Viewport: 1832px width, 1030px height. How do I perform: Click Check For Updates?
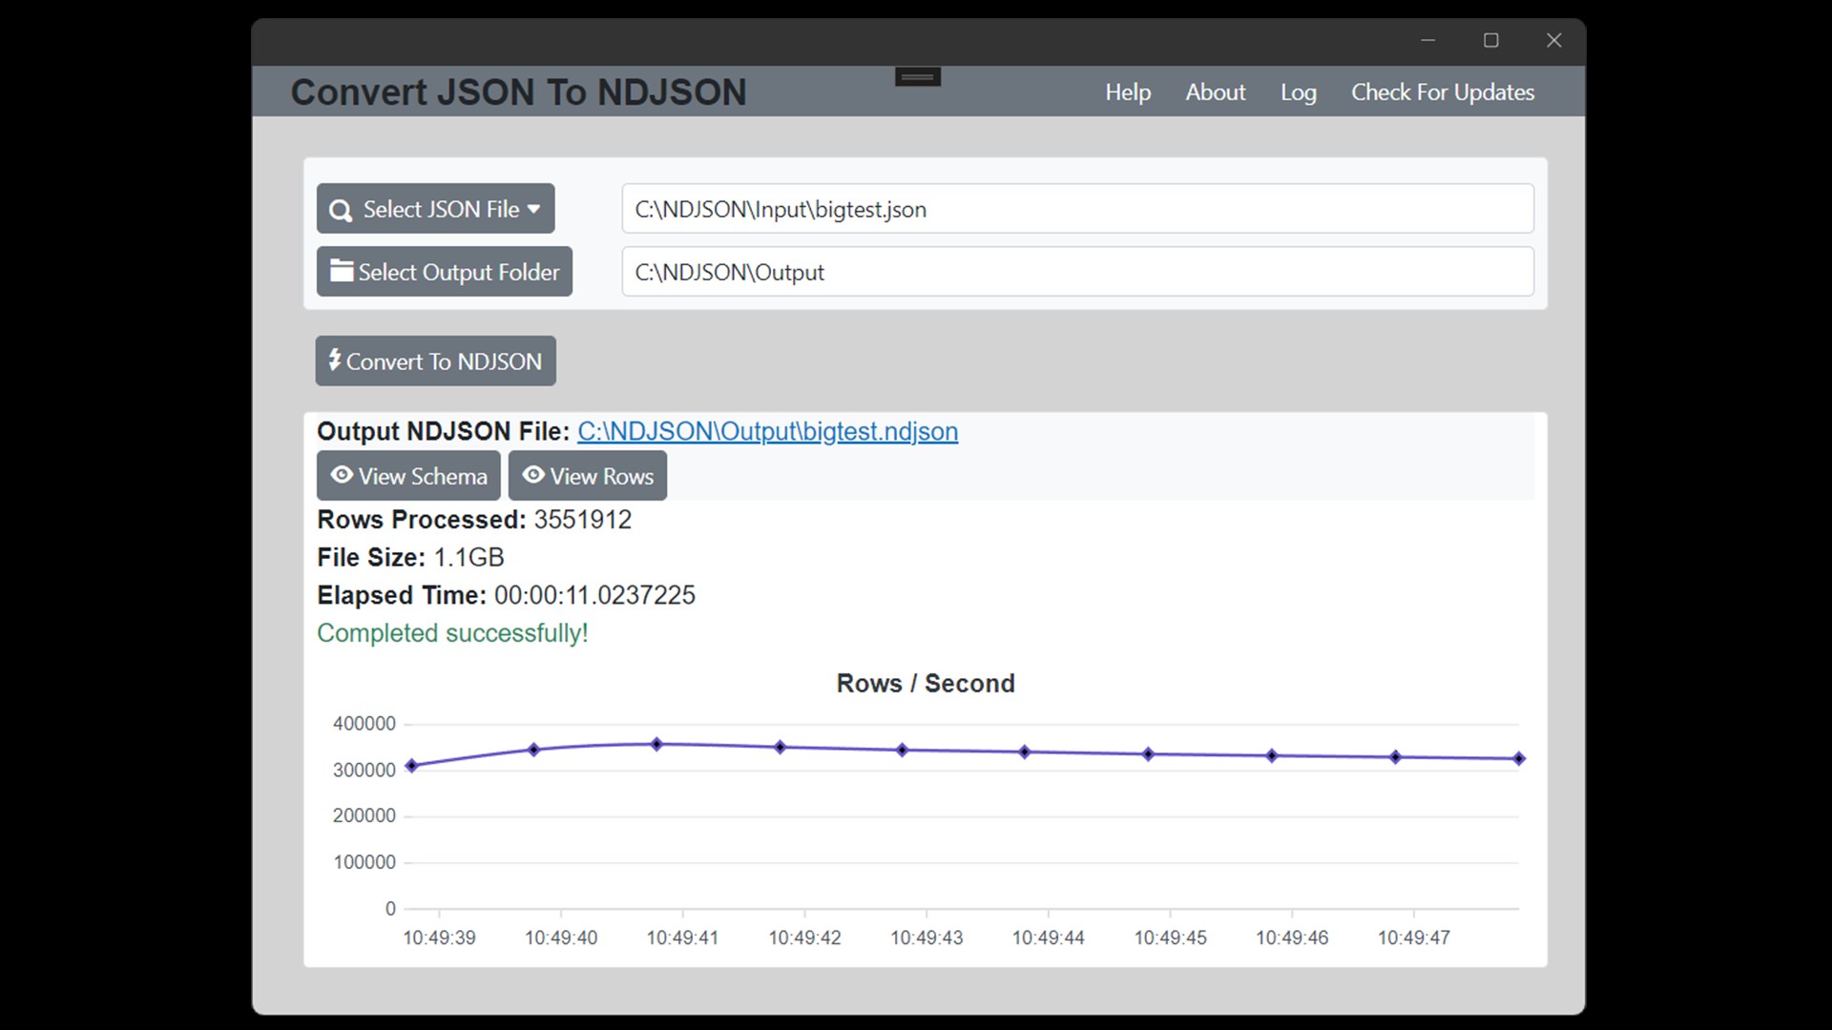coord(1442,93)
